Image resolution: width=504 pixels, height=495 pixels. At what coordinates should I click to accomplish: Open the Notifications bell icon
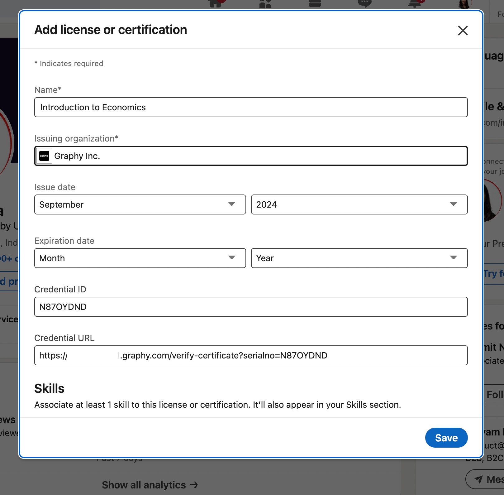415,4
